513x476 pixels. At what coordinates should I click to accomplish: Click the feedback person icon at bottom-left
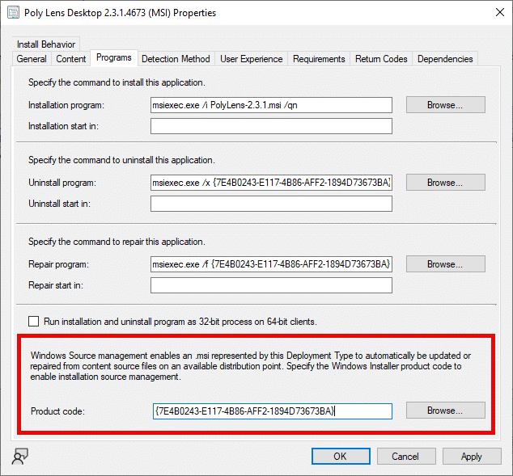[18, 457]
